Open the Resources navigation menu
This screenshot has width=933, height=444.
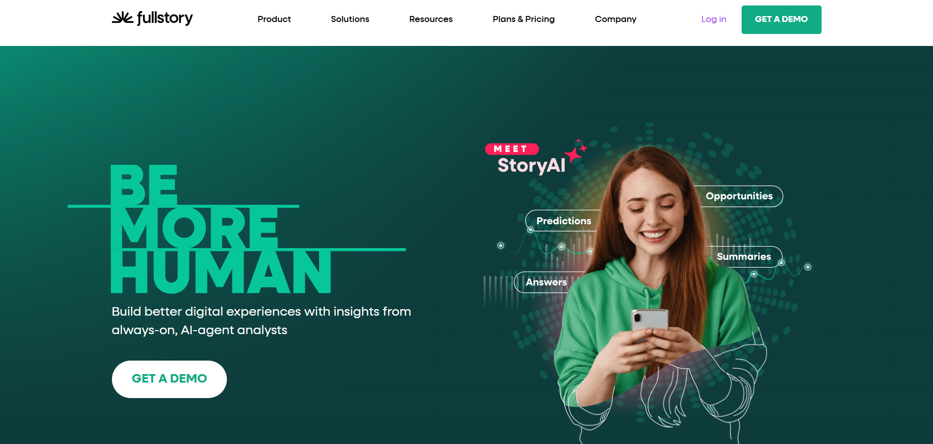tap(431, 19)
